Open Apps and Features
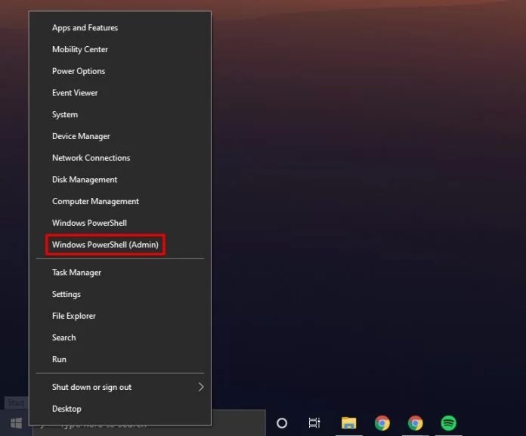The image size is (526, 436). coord(120,28)
